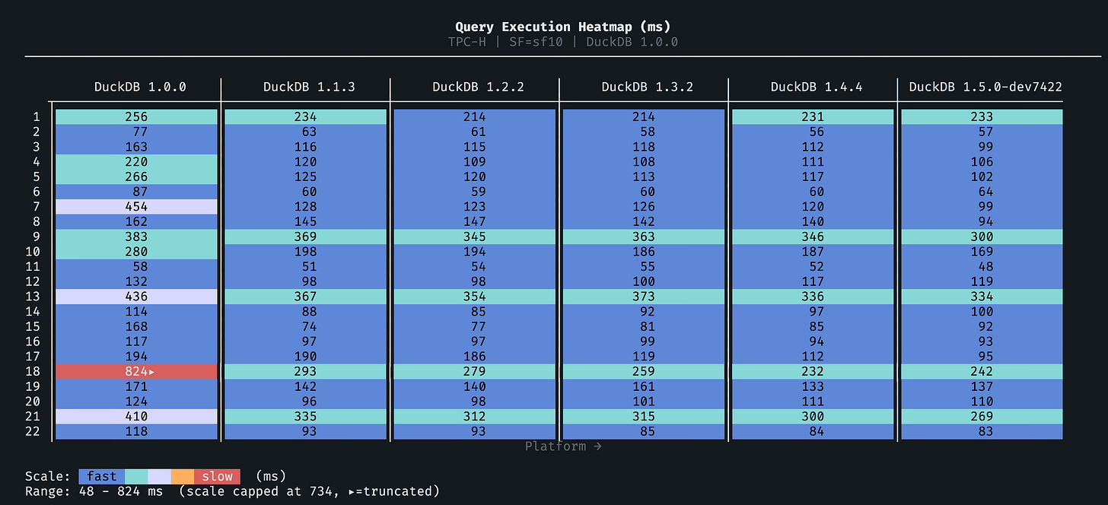The image size is (1108, 505).
Task: Click row label 13 on the left axis
Action: [x=33, y=297]
